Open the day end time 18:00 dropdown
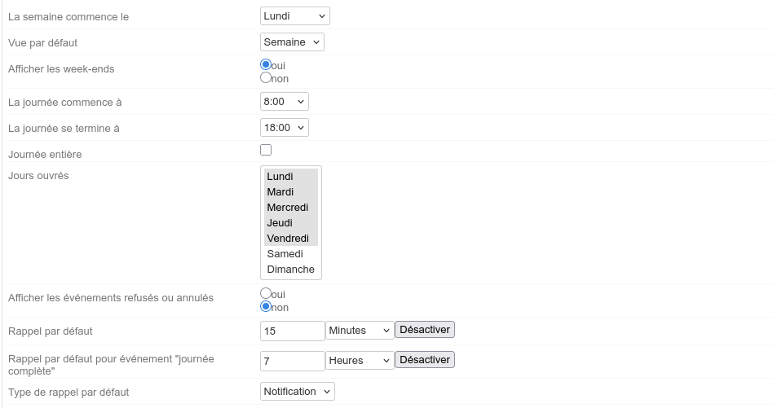The height and width of the screenshot is (408, 773). (x=284, y=128)
